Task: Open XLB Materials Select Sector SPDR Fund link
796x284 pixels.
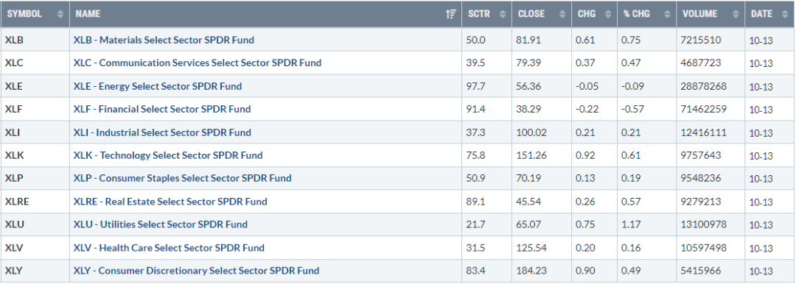Action: pos(164,40)
